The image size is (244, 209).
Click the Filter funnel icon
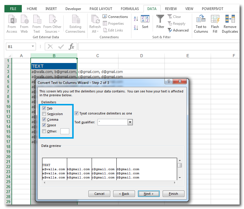coord(160,19)
